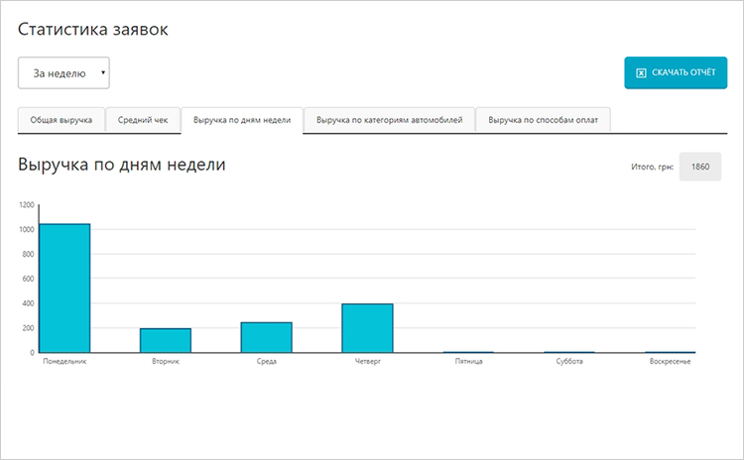Select the Среда bar in chart
Viewport: 744px width, 460px height.
click(x=266, y=337)
